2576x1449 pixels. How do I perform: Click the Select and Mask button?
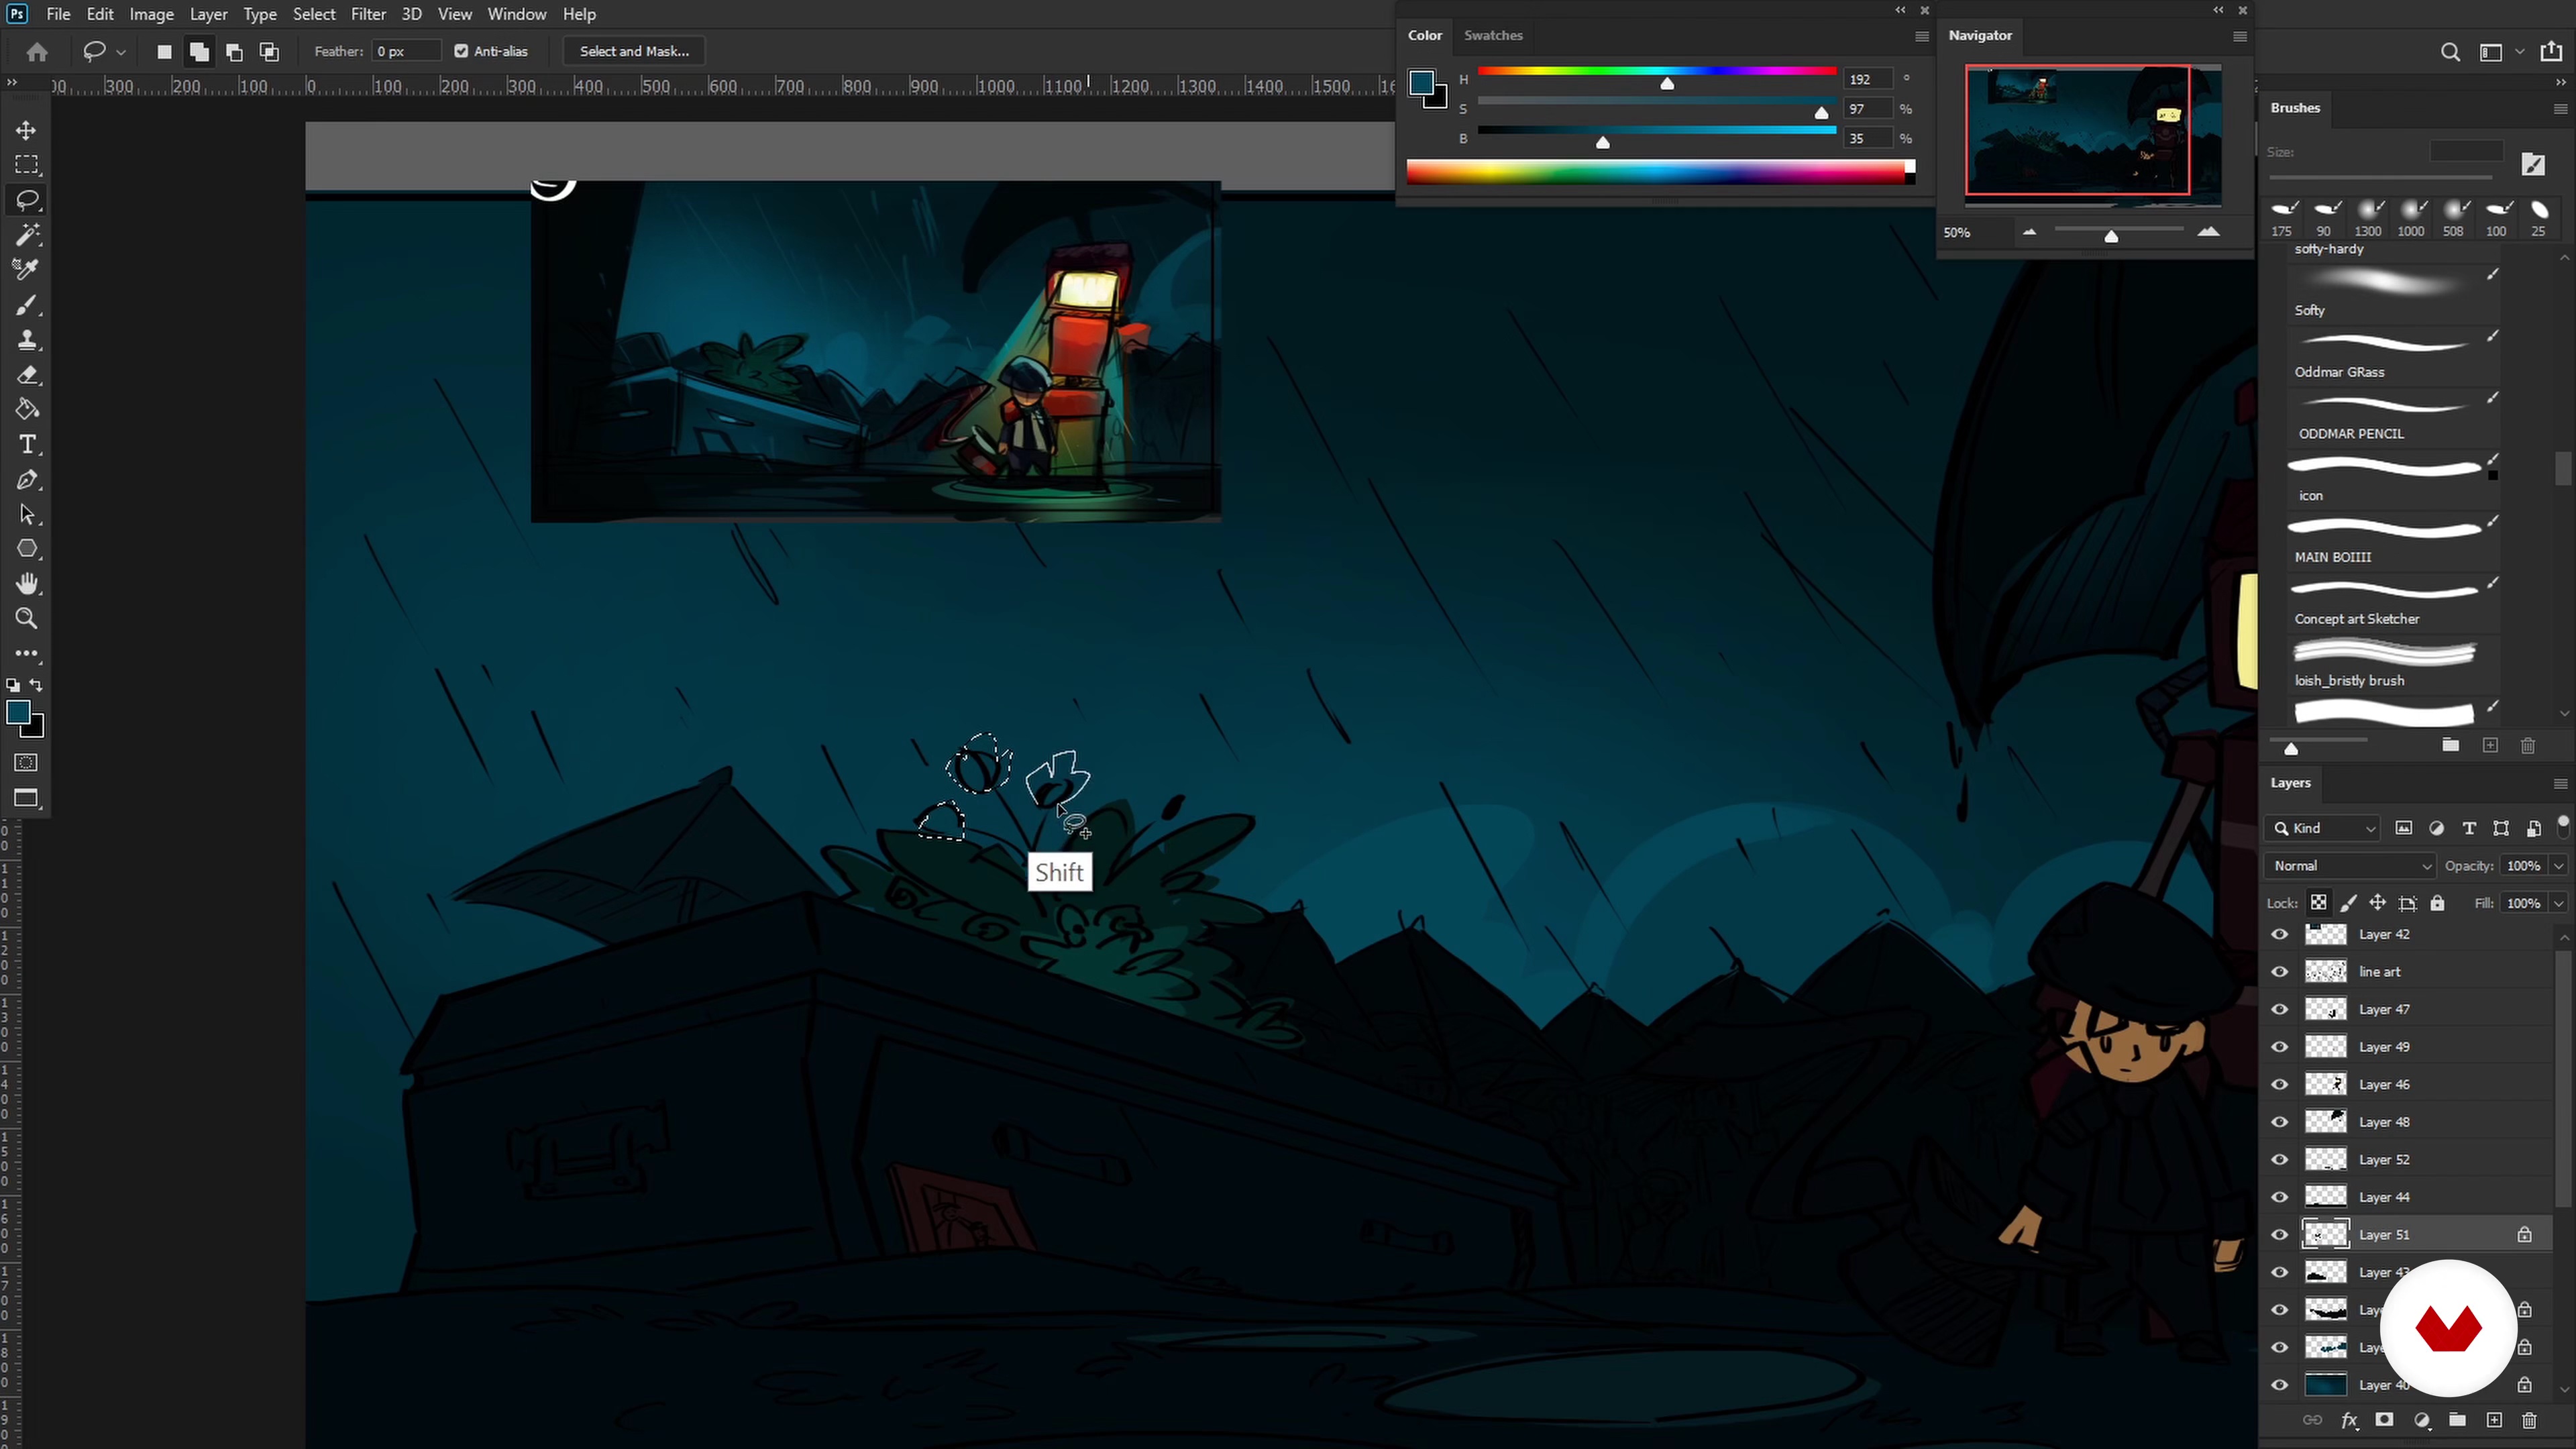634,51
